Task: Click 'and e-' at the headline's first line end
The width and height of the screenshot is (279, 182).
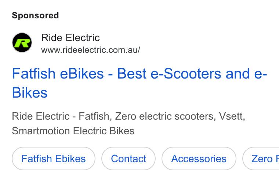Action: coord(246,74)
